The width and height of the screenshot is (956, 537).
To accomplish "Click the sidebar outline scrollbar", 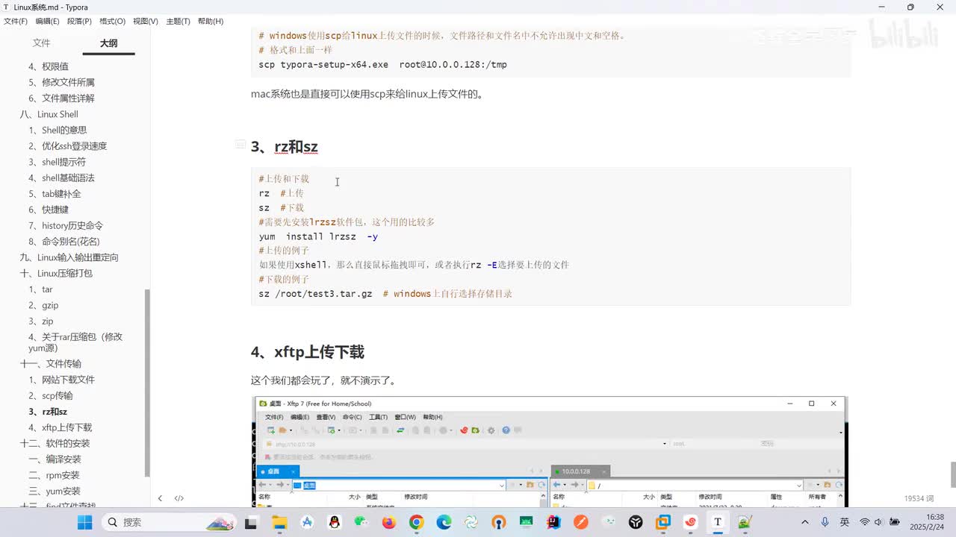I will tap(147, 383).
